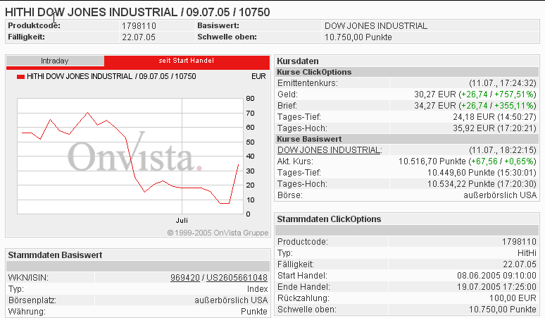Click the red legend marker in chart

click(x=21, y=77)
